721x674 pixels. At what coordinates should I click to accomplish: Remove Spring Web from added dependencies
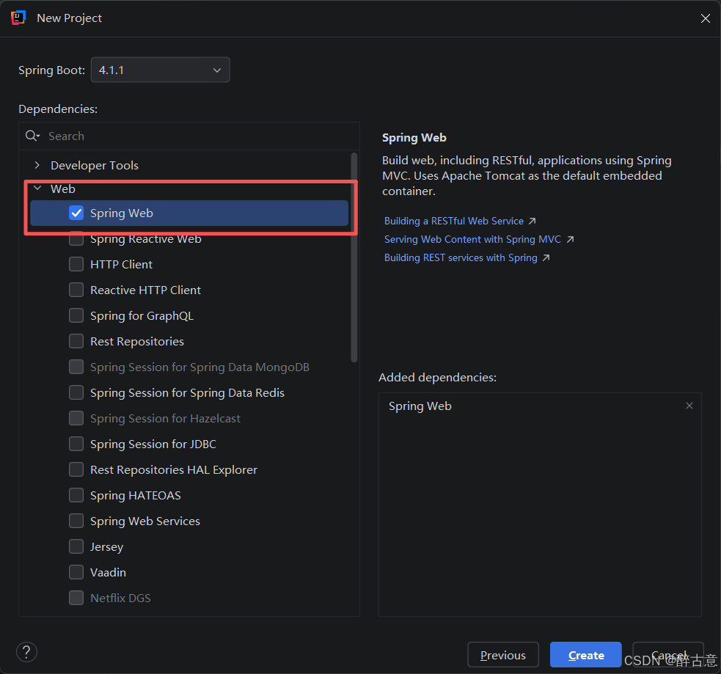[689, 406]
